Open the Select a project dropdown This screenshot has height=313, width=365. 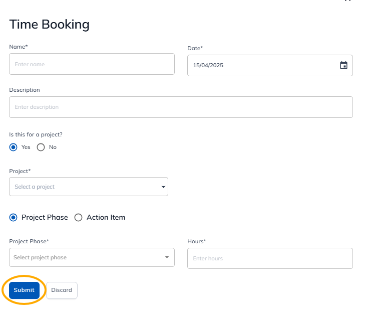(85, 187)
